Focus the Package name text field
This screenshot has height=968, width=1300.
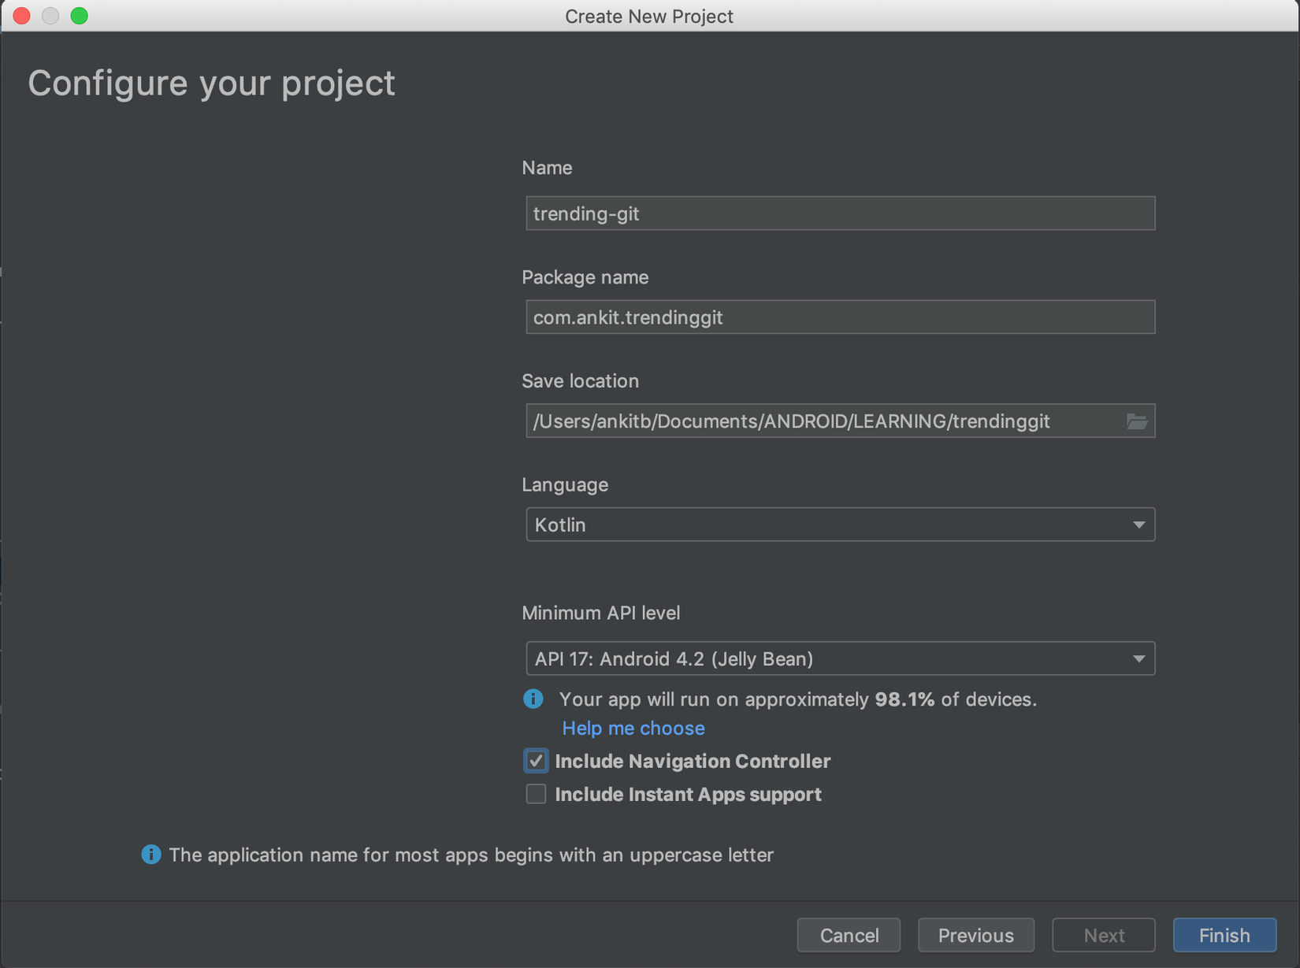pos(840,317)
